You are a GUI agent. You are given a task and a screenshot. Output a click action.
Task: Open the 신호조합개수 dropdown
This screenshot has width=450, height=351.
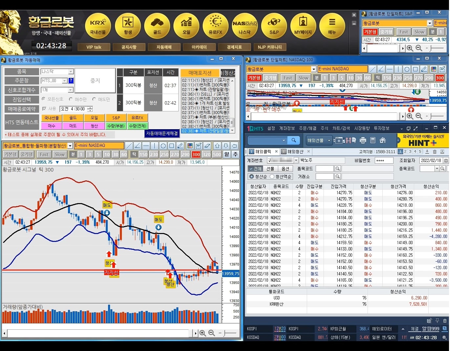pyautogui.click(x=71, y=90)
